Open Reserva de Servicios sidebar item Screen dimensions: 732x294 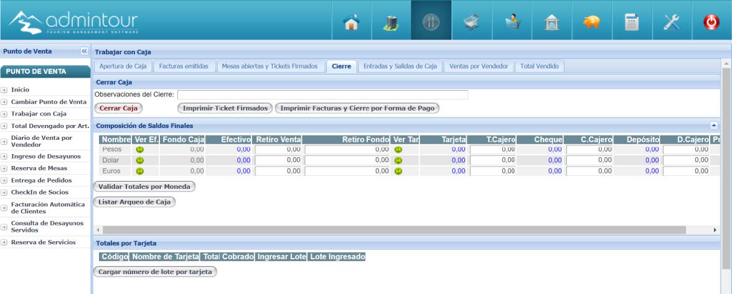point(44,242)
